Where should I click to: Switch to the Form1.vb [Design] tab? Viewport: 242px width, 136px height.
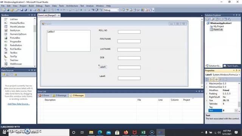pos(47,15)
